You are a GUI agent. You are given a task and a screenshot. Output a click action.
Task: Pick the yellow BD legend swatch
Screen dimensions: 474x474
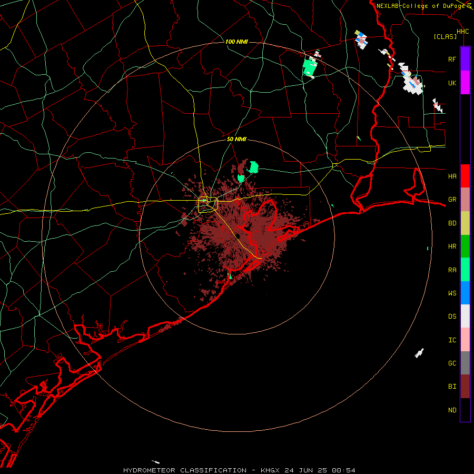(465, 223)
